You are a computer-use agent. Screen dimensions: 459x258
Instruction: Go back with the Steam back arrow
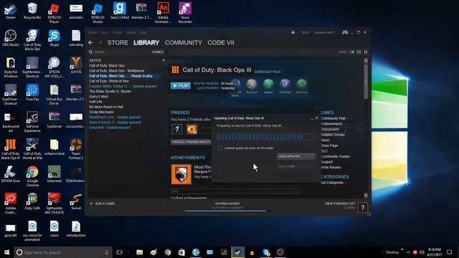click(x=91, y=43)
